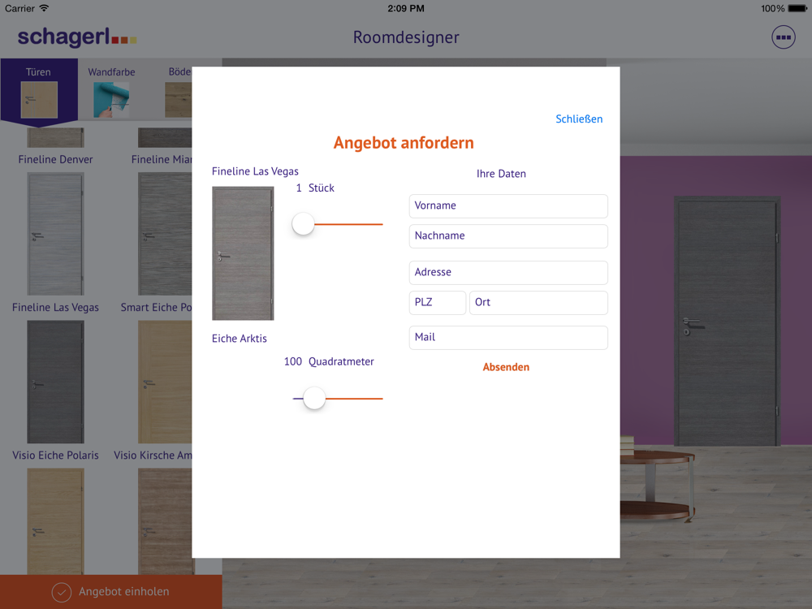Click the Fineline Las Vegas label in door list
The image size is (812, 609).
click(55, 308)
